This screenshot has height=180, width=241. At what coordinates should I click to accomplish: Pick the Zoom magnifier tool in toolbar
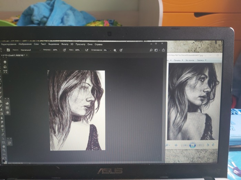(3, 151)
